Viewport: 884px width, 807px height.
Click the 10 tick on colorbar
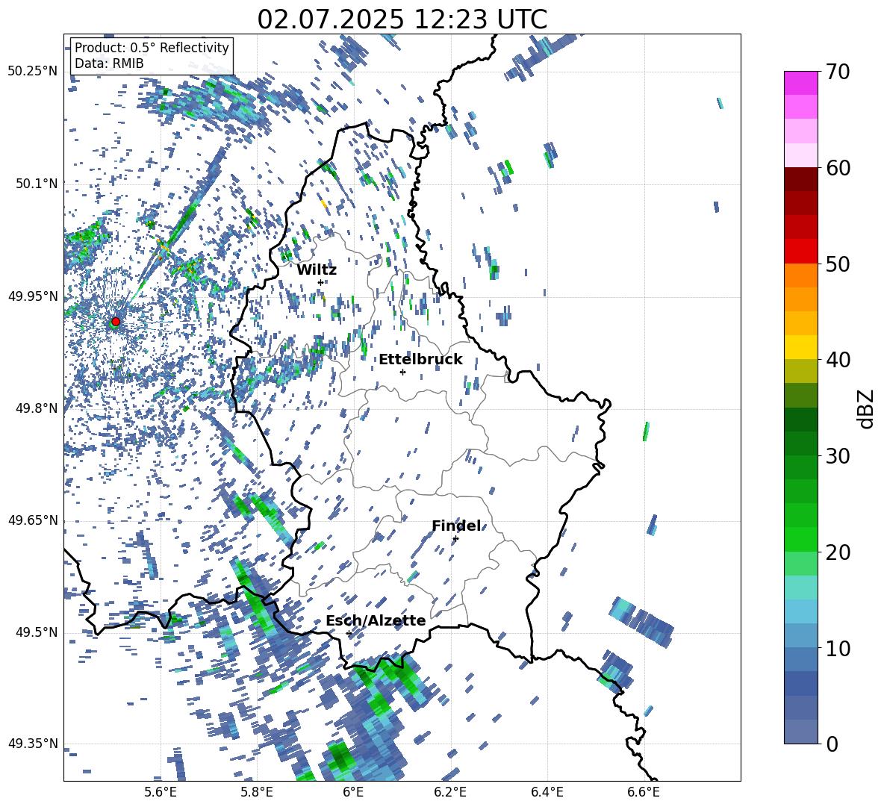(838, 648)
